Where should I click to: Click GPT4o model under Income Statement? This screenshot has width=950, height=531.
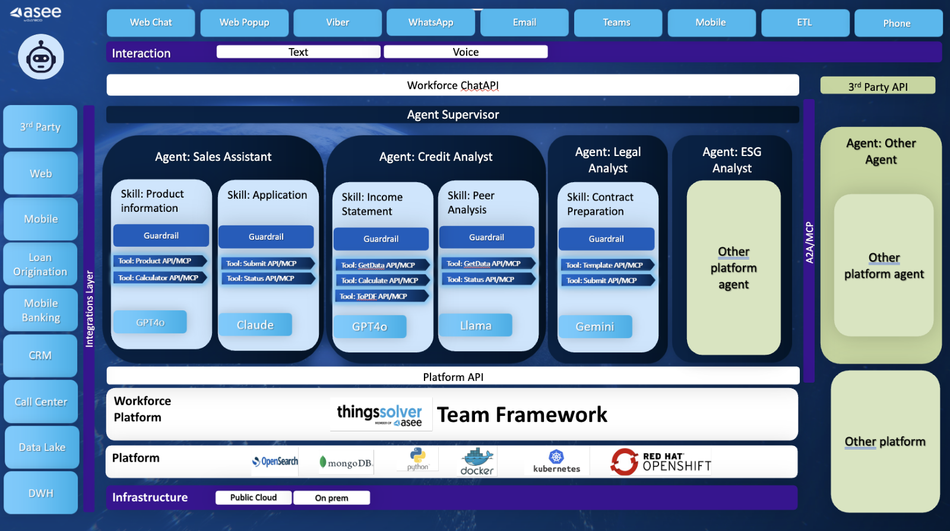pyautogui.click(x=370, y=326)
